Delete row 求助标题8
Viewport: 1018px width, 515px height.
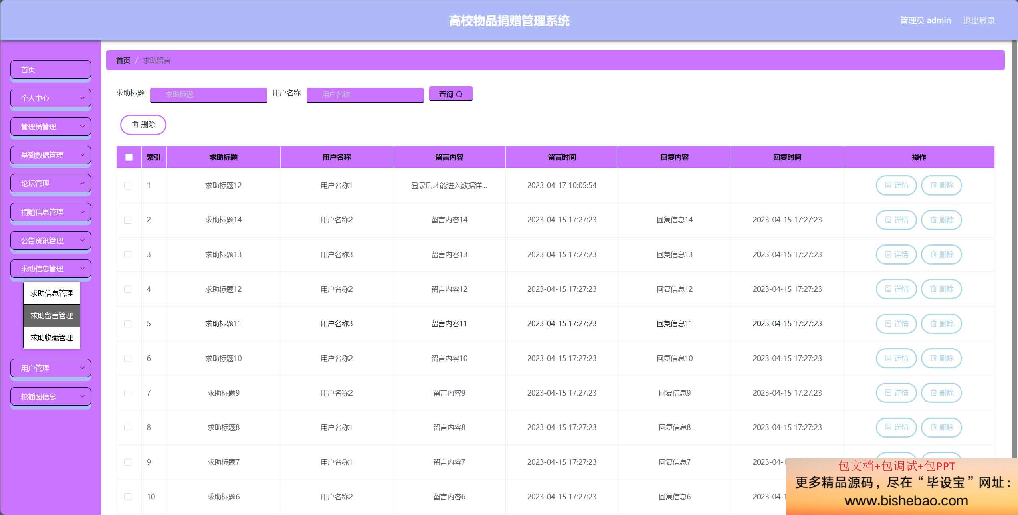tap(941, 428)
